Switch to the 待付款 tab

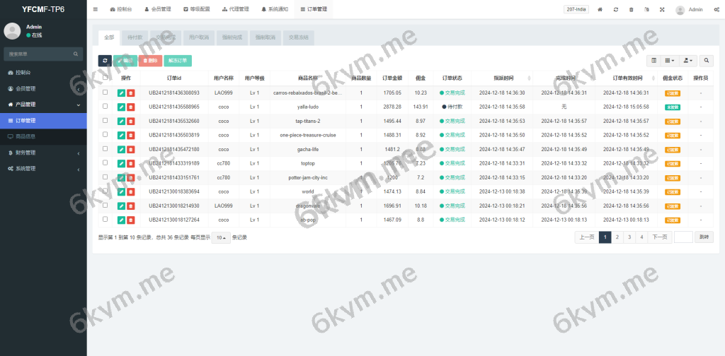[134, 37]
